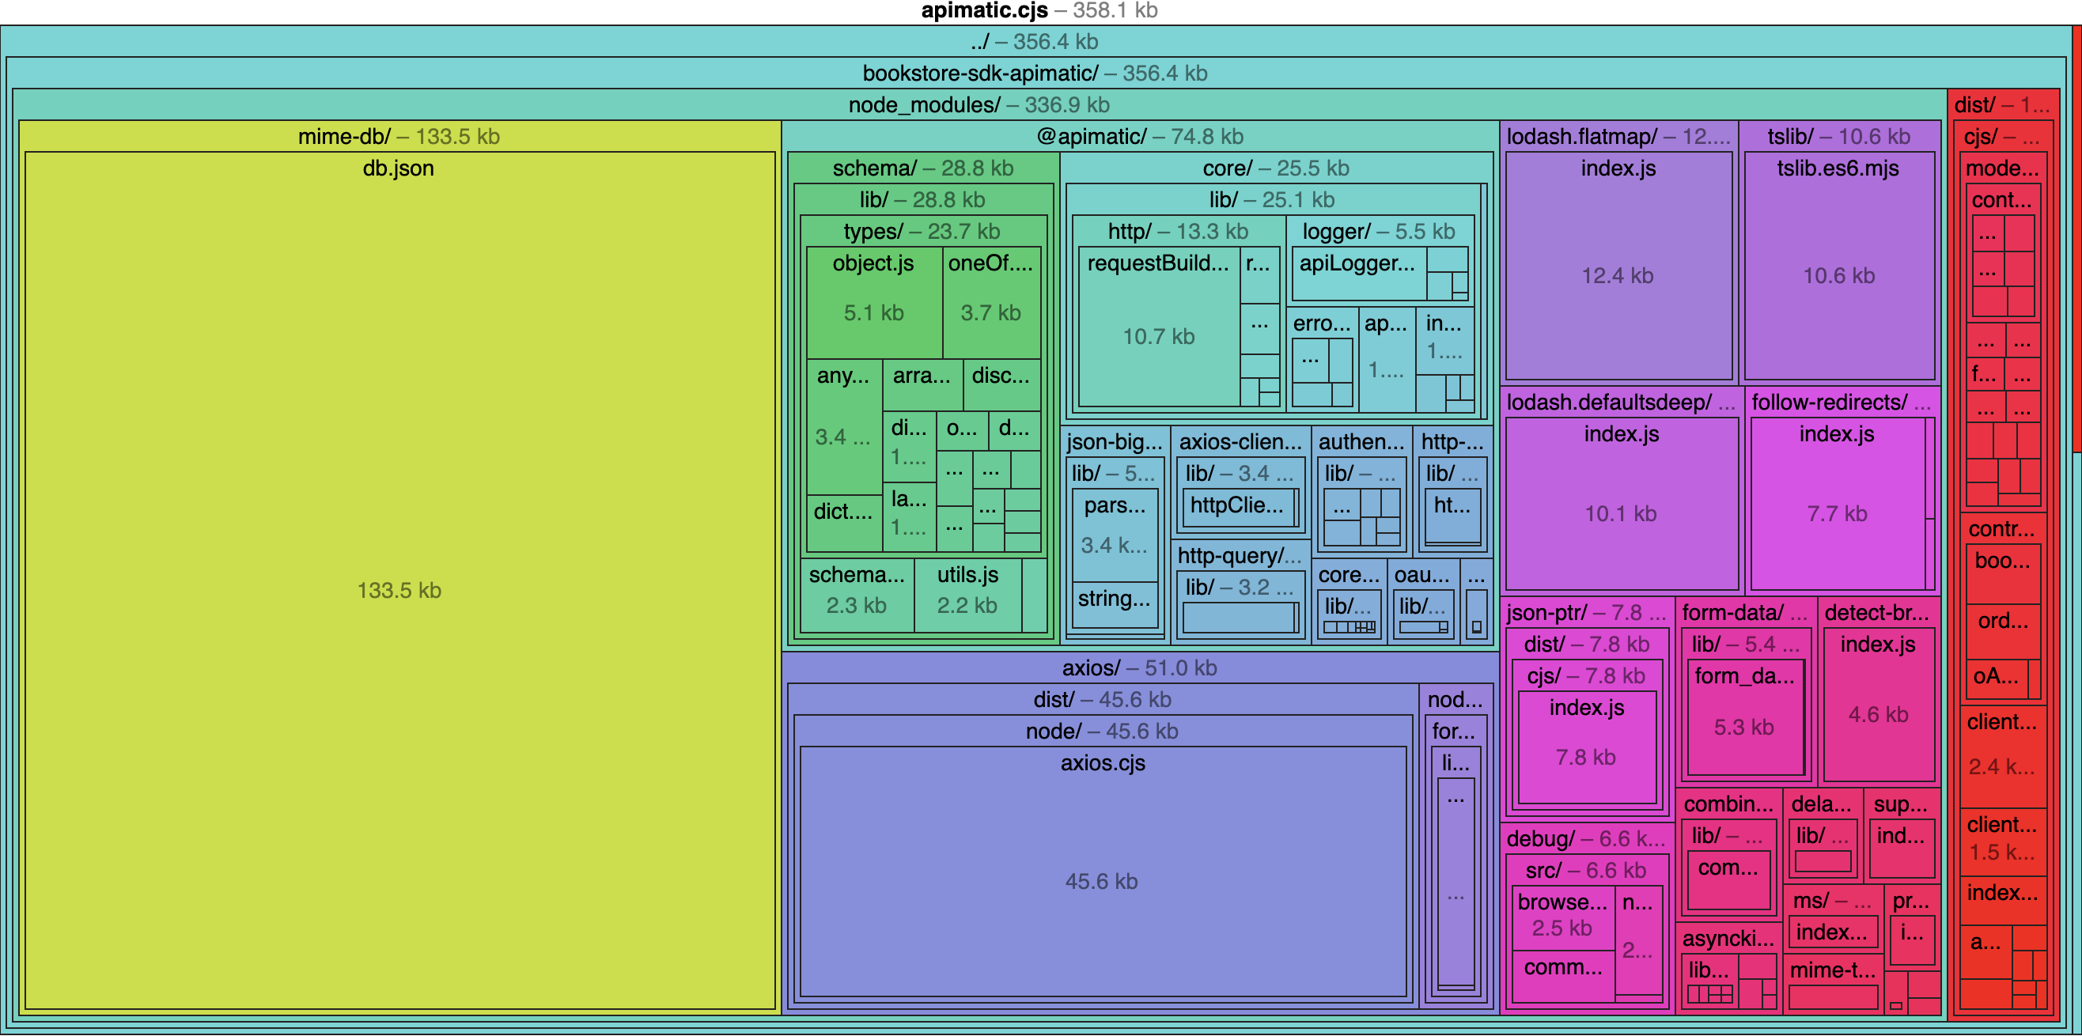Open the @apimatic/ folder header
The image size is (2082, 1036).
click(x=1140, y=137)
